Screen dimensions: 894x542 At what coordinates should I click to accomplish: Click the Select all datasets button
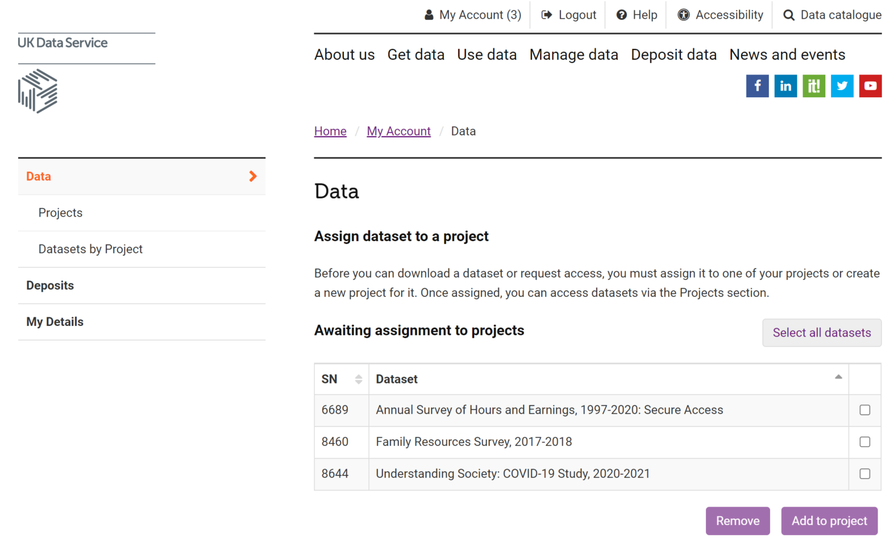821,332
